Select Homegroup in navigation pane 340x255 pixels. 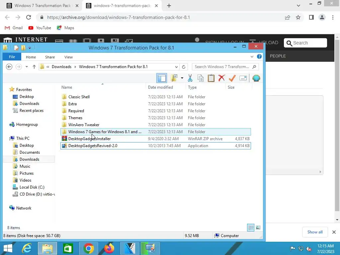pos(27,125)
